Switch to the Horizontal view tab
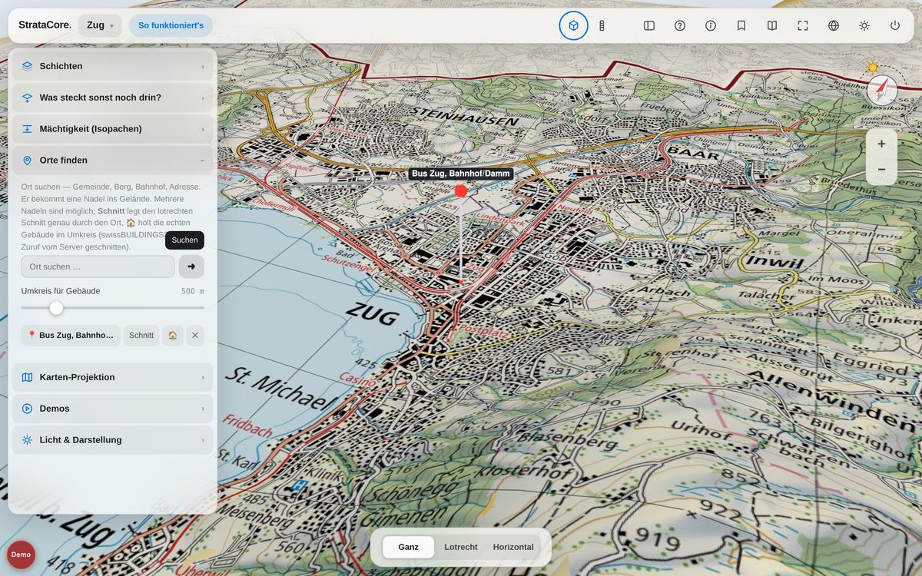Screen dimensions: 922x576 513,547
